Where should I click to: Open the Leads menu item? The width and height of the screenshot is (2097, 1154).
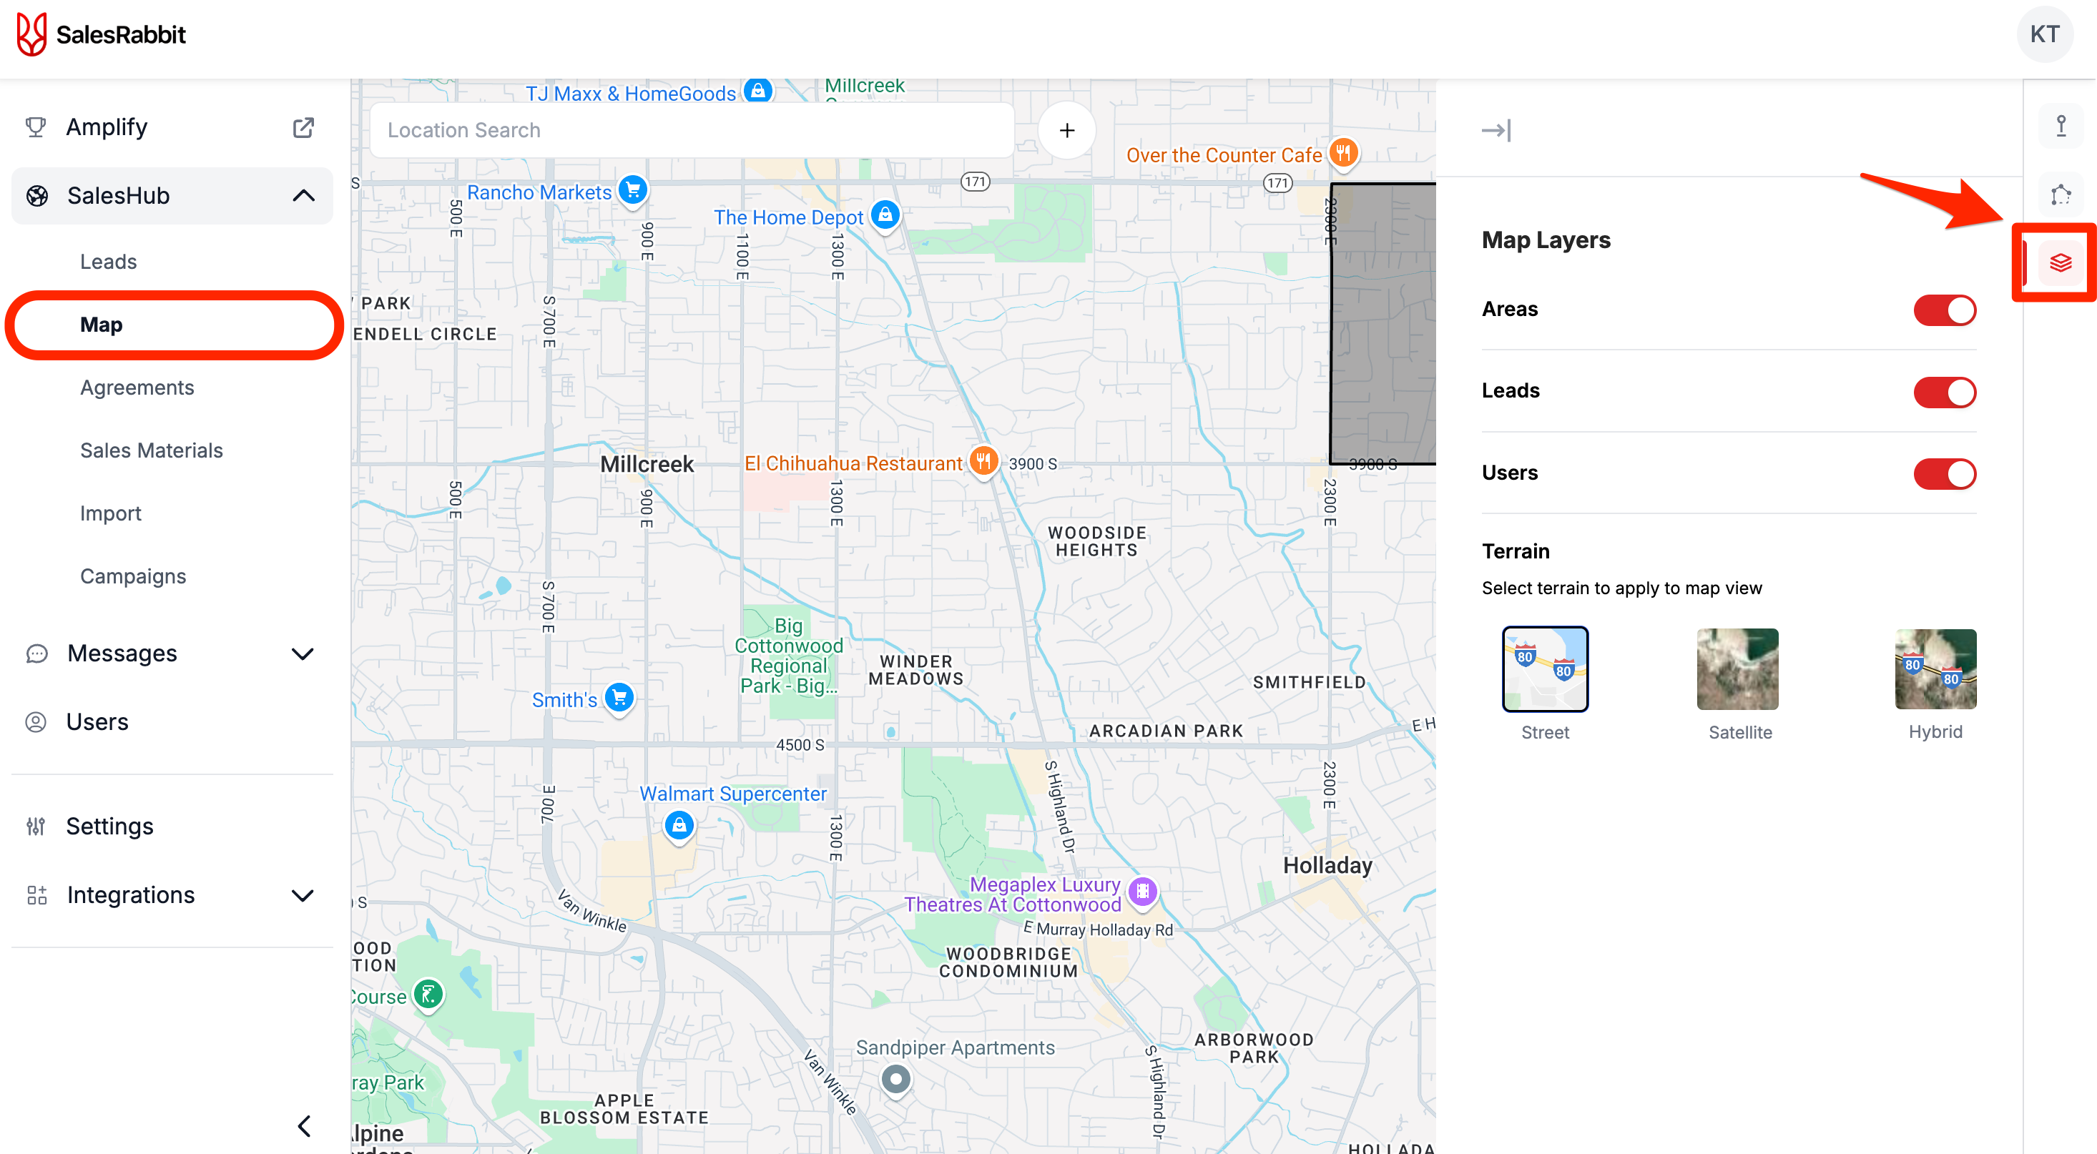[108, 262]
